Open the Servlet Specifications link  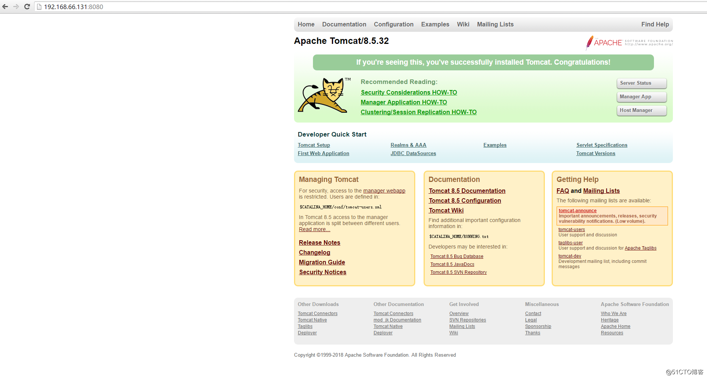[x=602, y=145]
